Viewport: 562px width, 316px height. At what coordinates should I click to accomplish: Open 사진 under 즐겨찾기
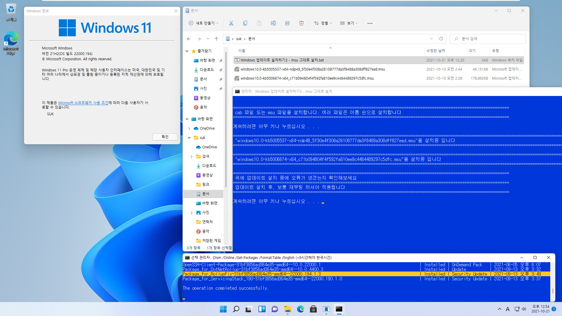click(203, 88)
